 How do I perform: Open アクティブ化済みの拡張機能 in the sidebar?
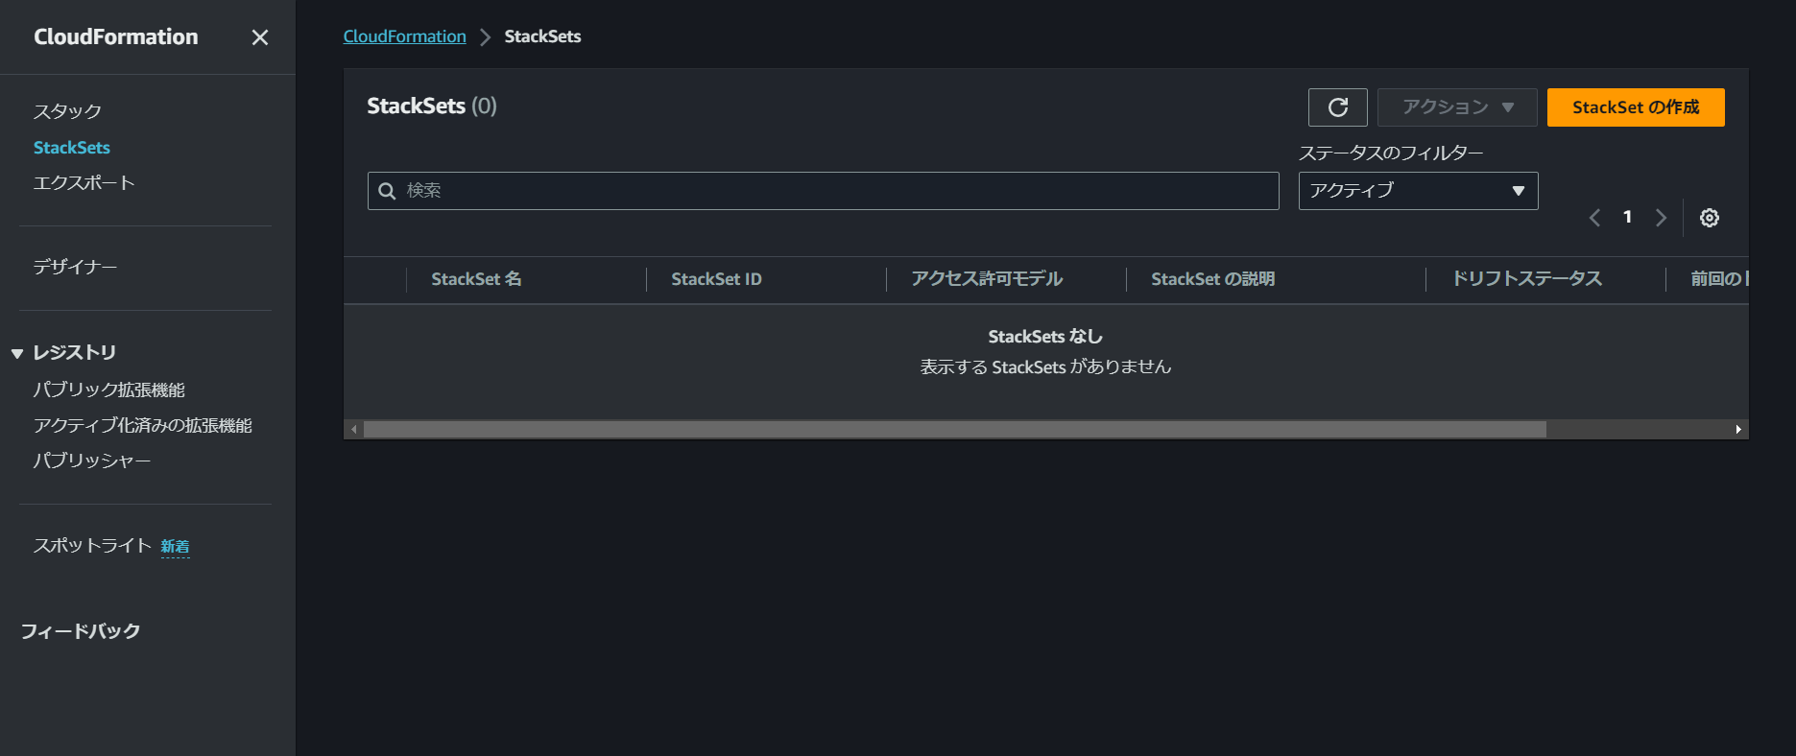tap(143, 426)
